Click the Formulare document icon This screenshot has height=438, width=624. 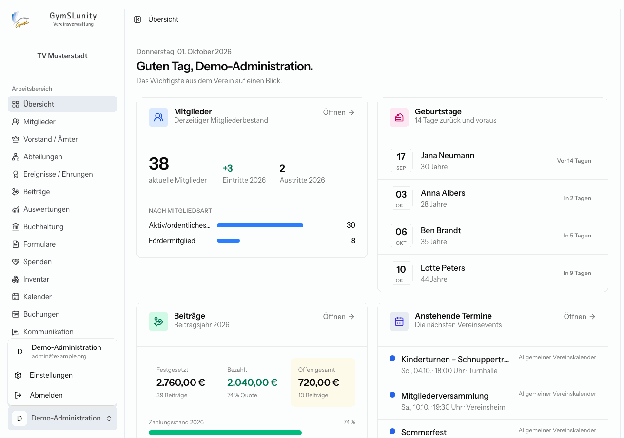pyautogui.click(x=16, y=244)
